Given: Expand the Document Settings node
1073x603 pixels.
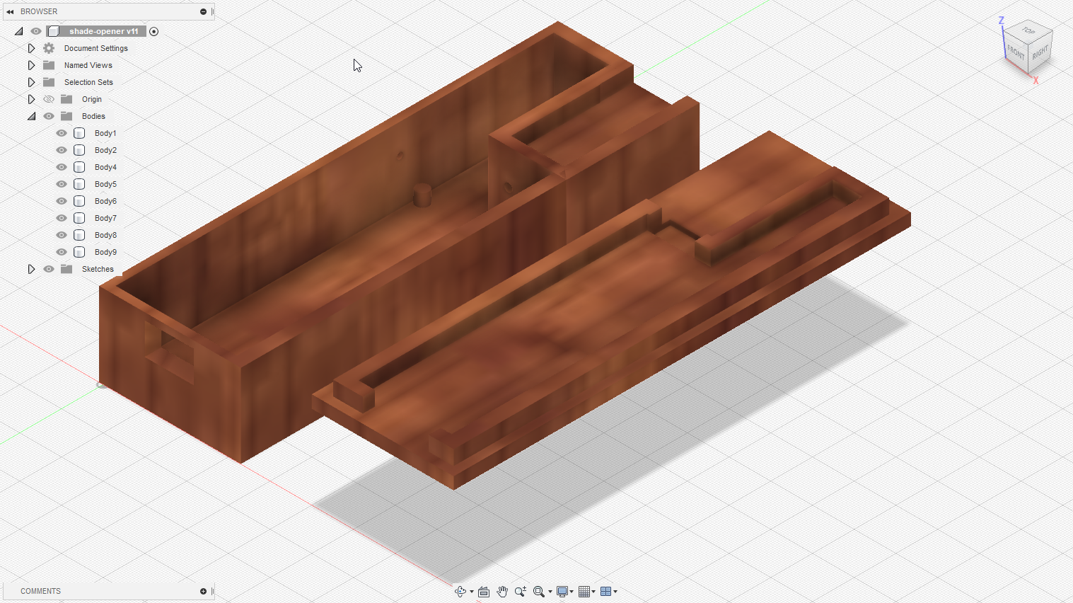Looking at the screenshot, I should 31,48.
